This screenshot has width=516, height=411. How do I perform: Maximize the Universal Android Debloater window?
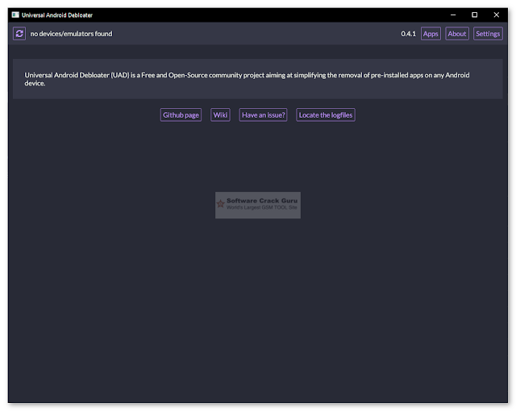point(475,15)
